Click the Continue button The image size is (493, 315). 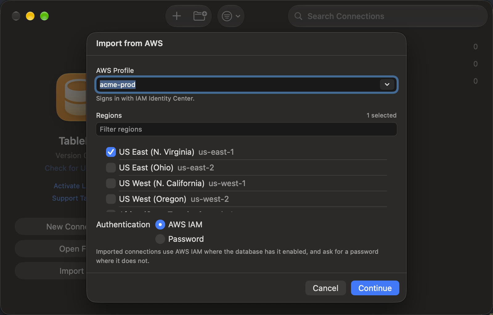coord(375,288)
